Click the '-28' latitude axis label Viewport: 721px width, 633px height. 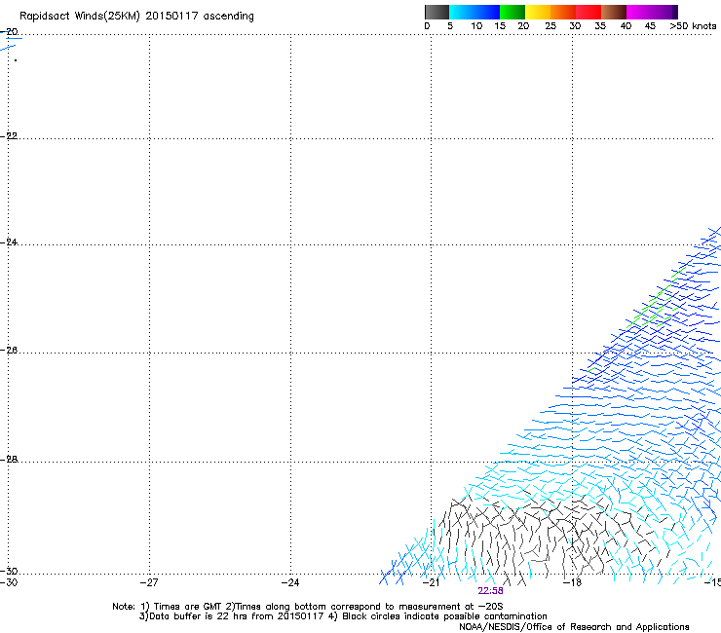(9, 460)
